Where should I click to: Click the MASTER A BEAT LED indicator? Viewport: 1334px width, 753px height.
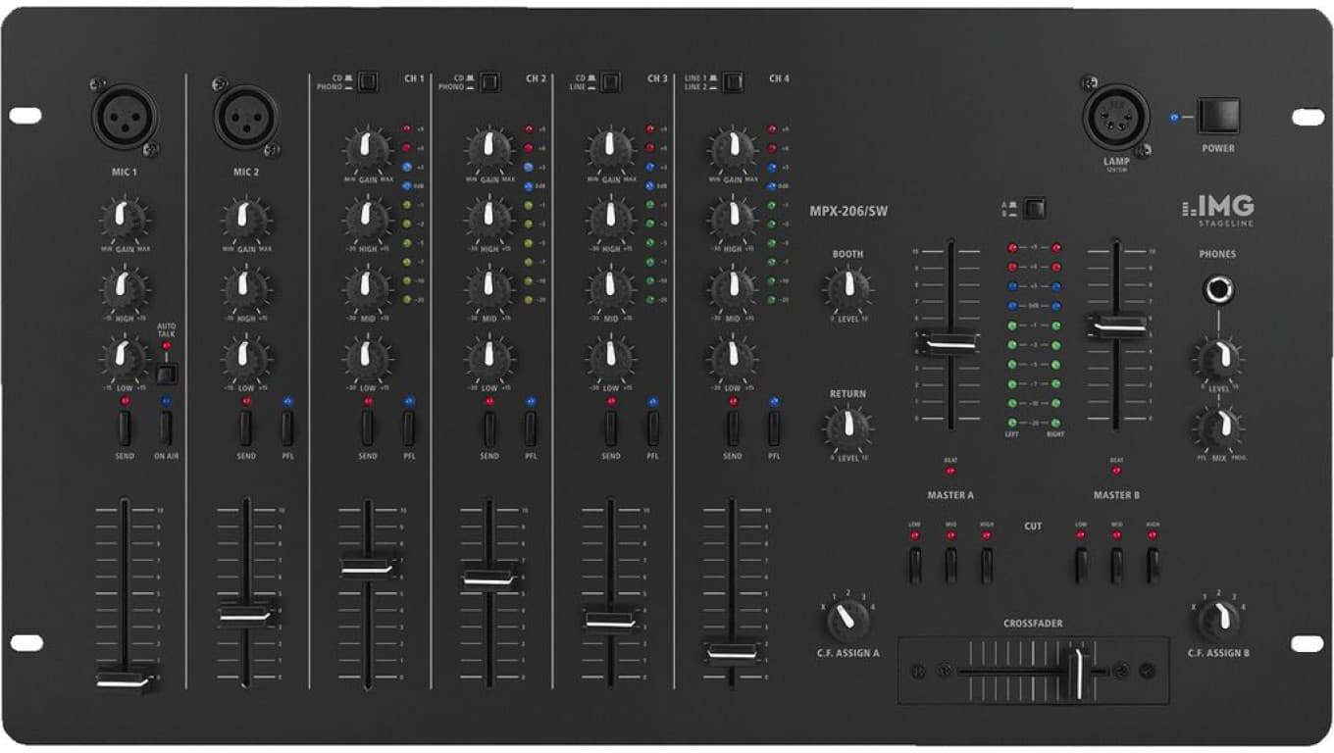[949, 471]
